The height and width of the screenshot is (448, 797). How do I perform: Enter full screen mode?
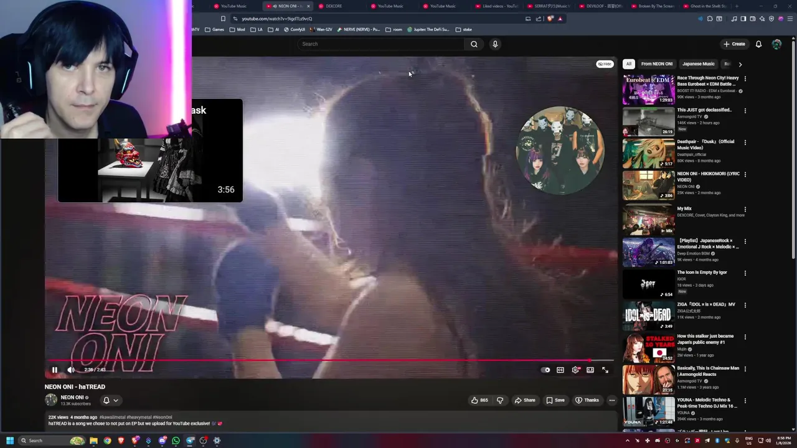click(605, 370)
